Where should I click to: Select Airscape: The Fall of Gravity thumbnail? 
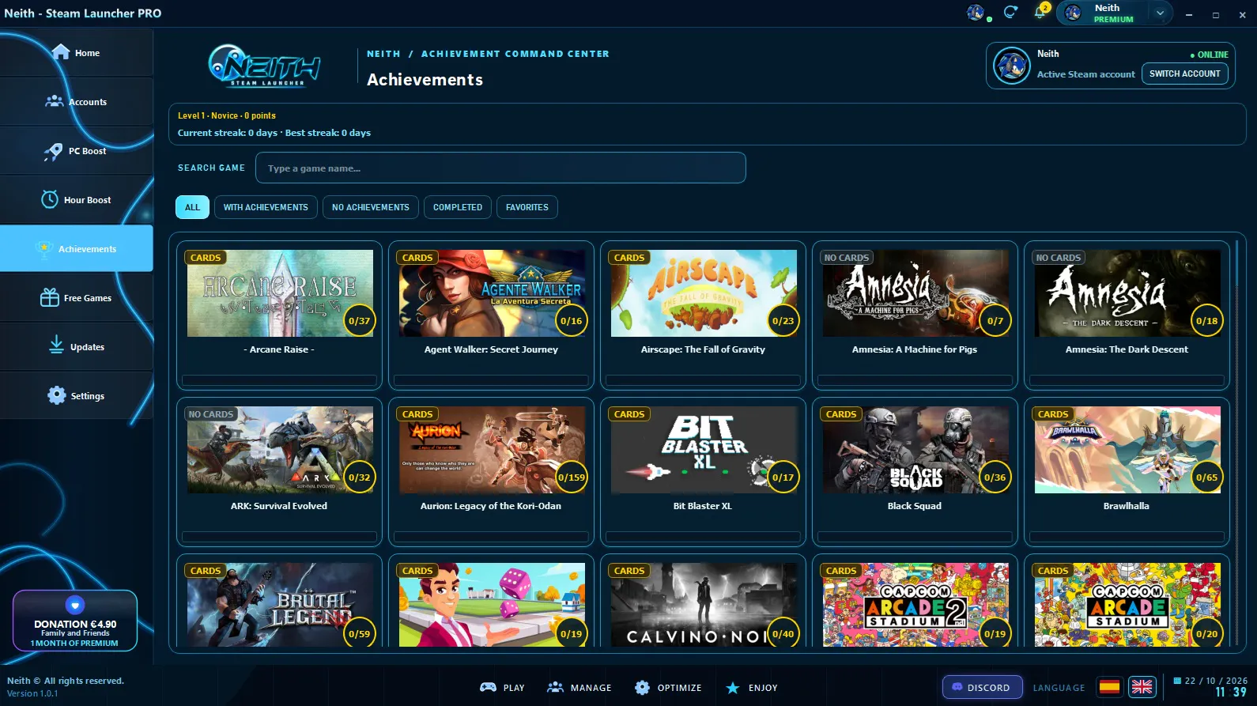(x=704, y=293)
